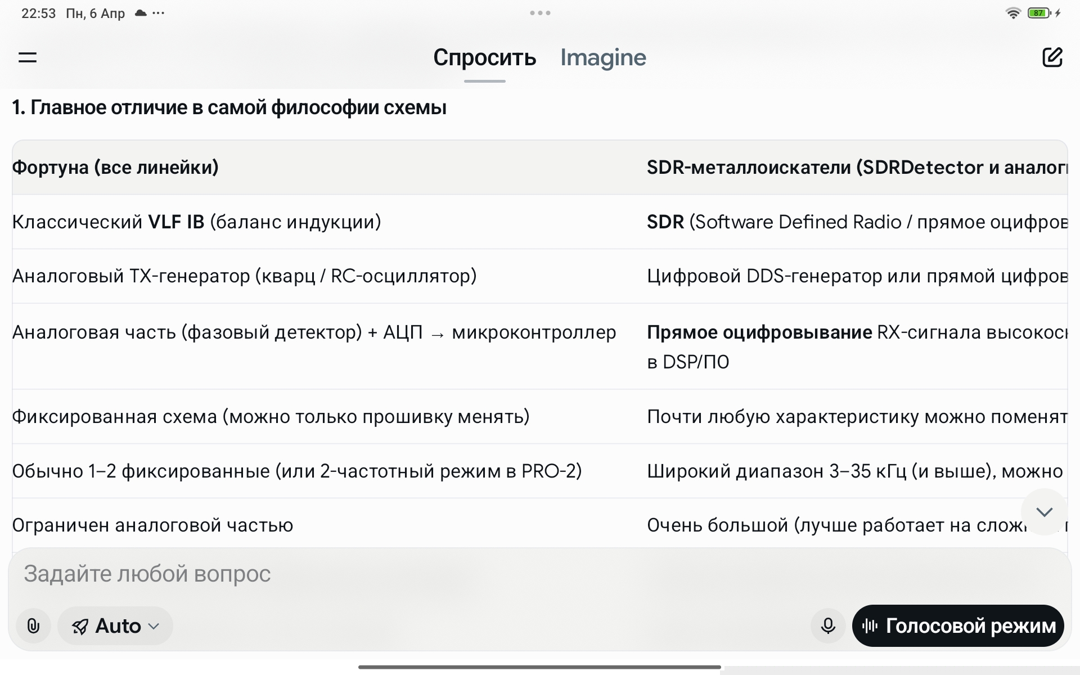The width and height of the screenshot is (1080, 675).
Task: Tap the Классический VLF IB table cell
Action: 196,222
